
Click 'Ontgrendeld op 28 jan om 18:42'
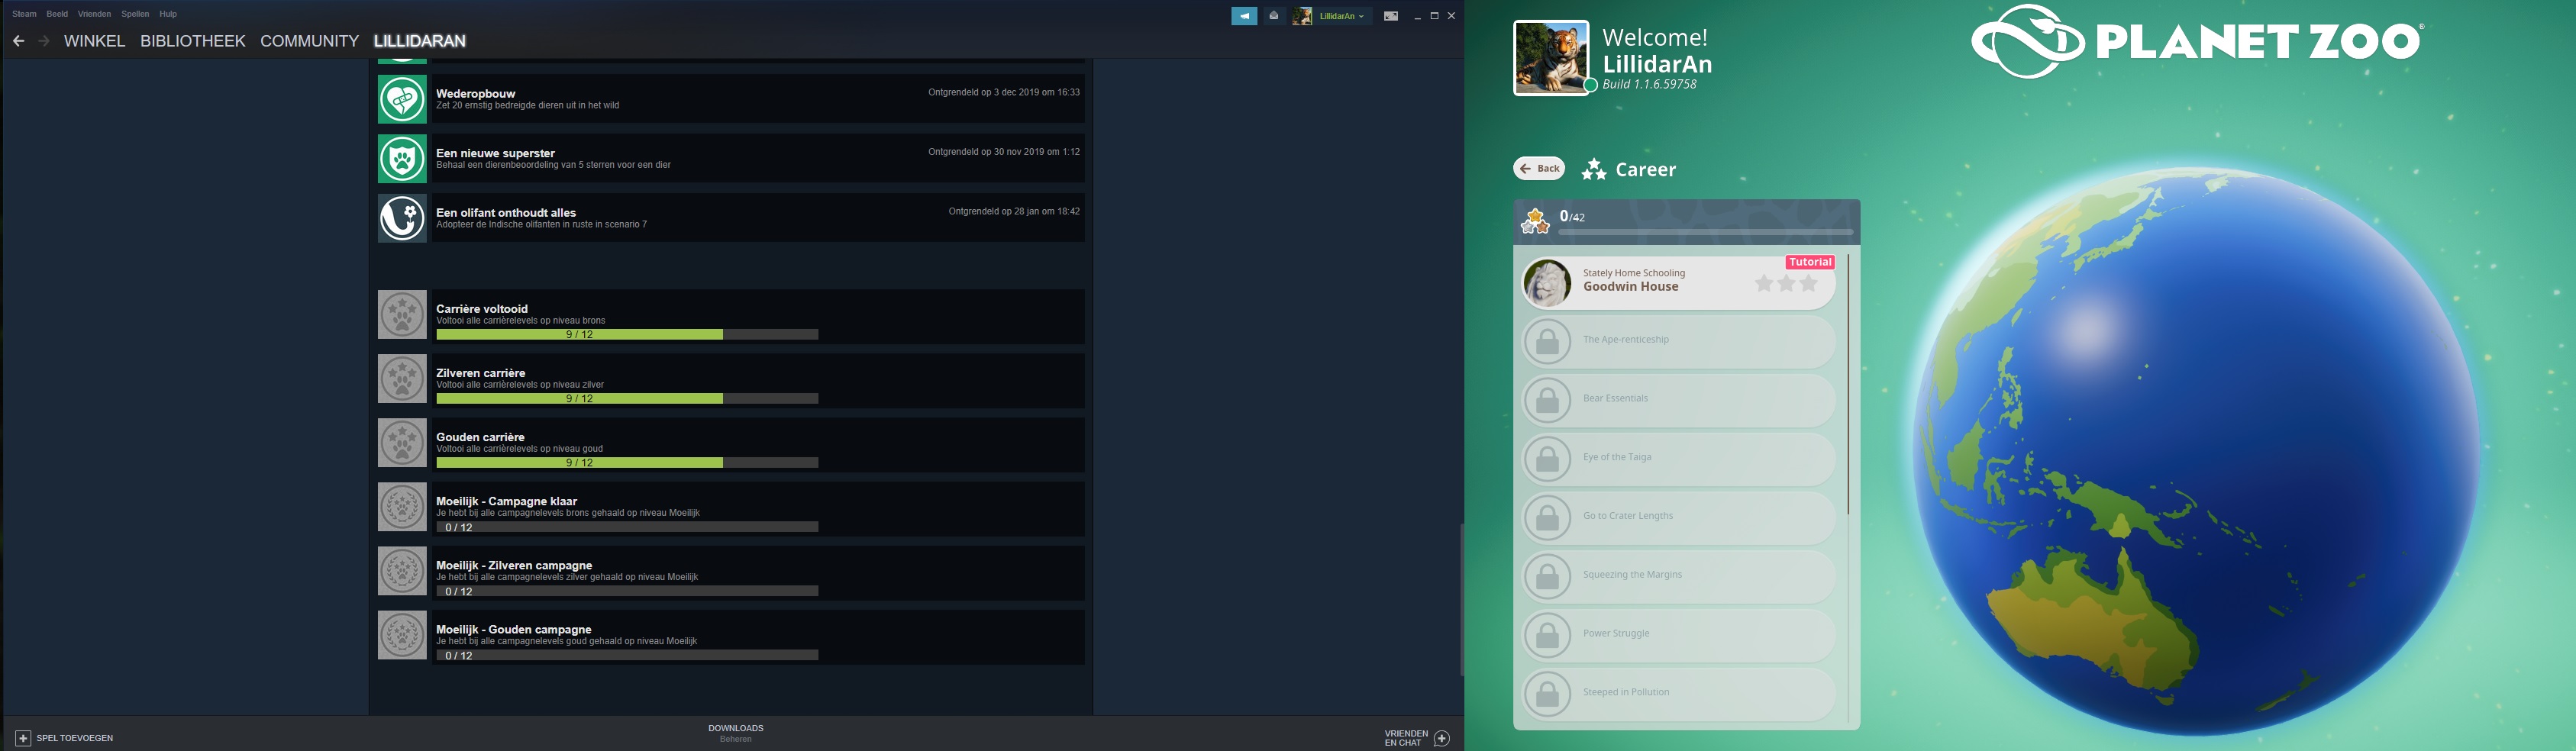click(x=1014, y=211)
